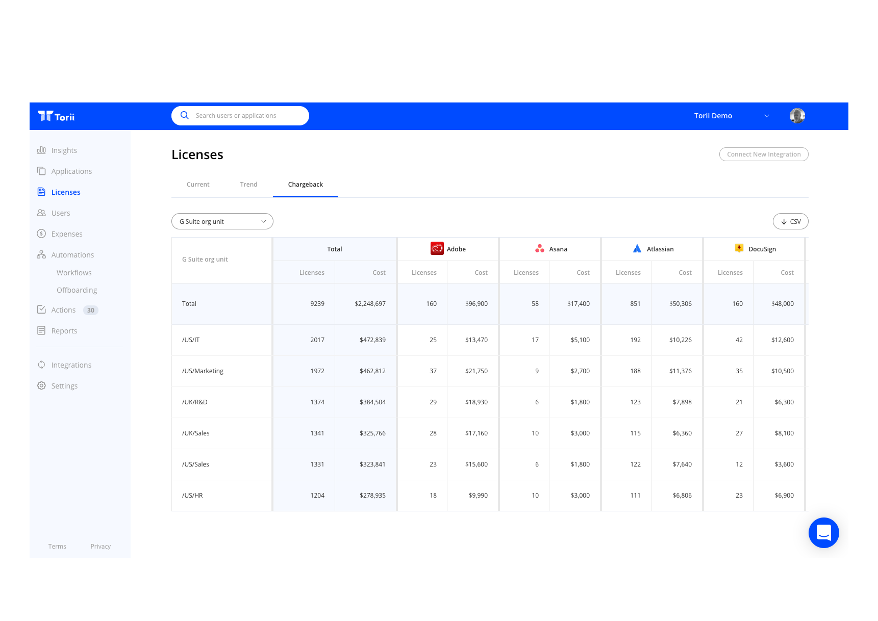The height and width of the screenshot is (621, 878).
Task: Click DocuSign total cost $48,000
Action: [x=783, y=304]
